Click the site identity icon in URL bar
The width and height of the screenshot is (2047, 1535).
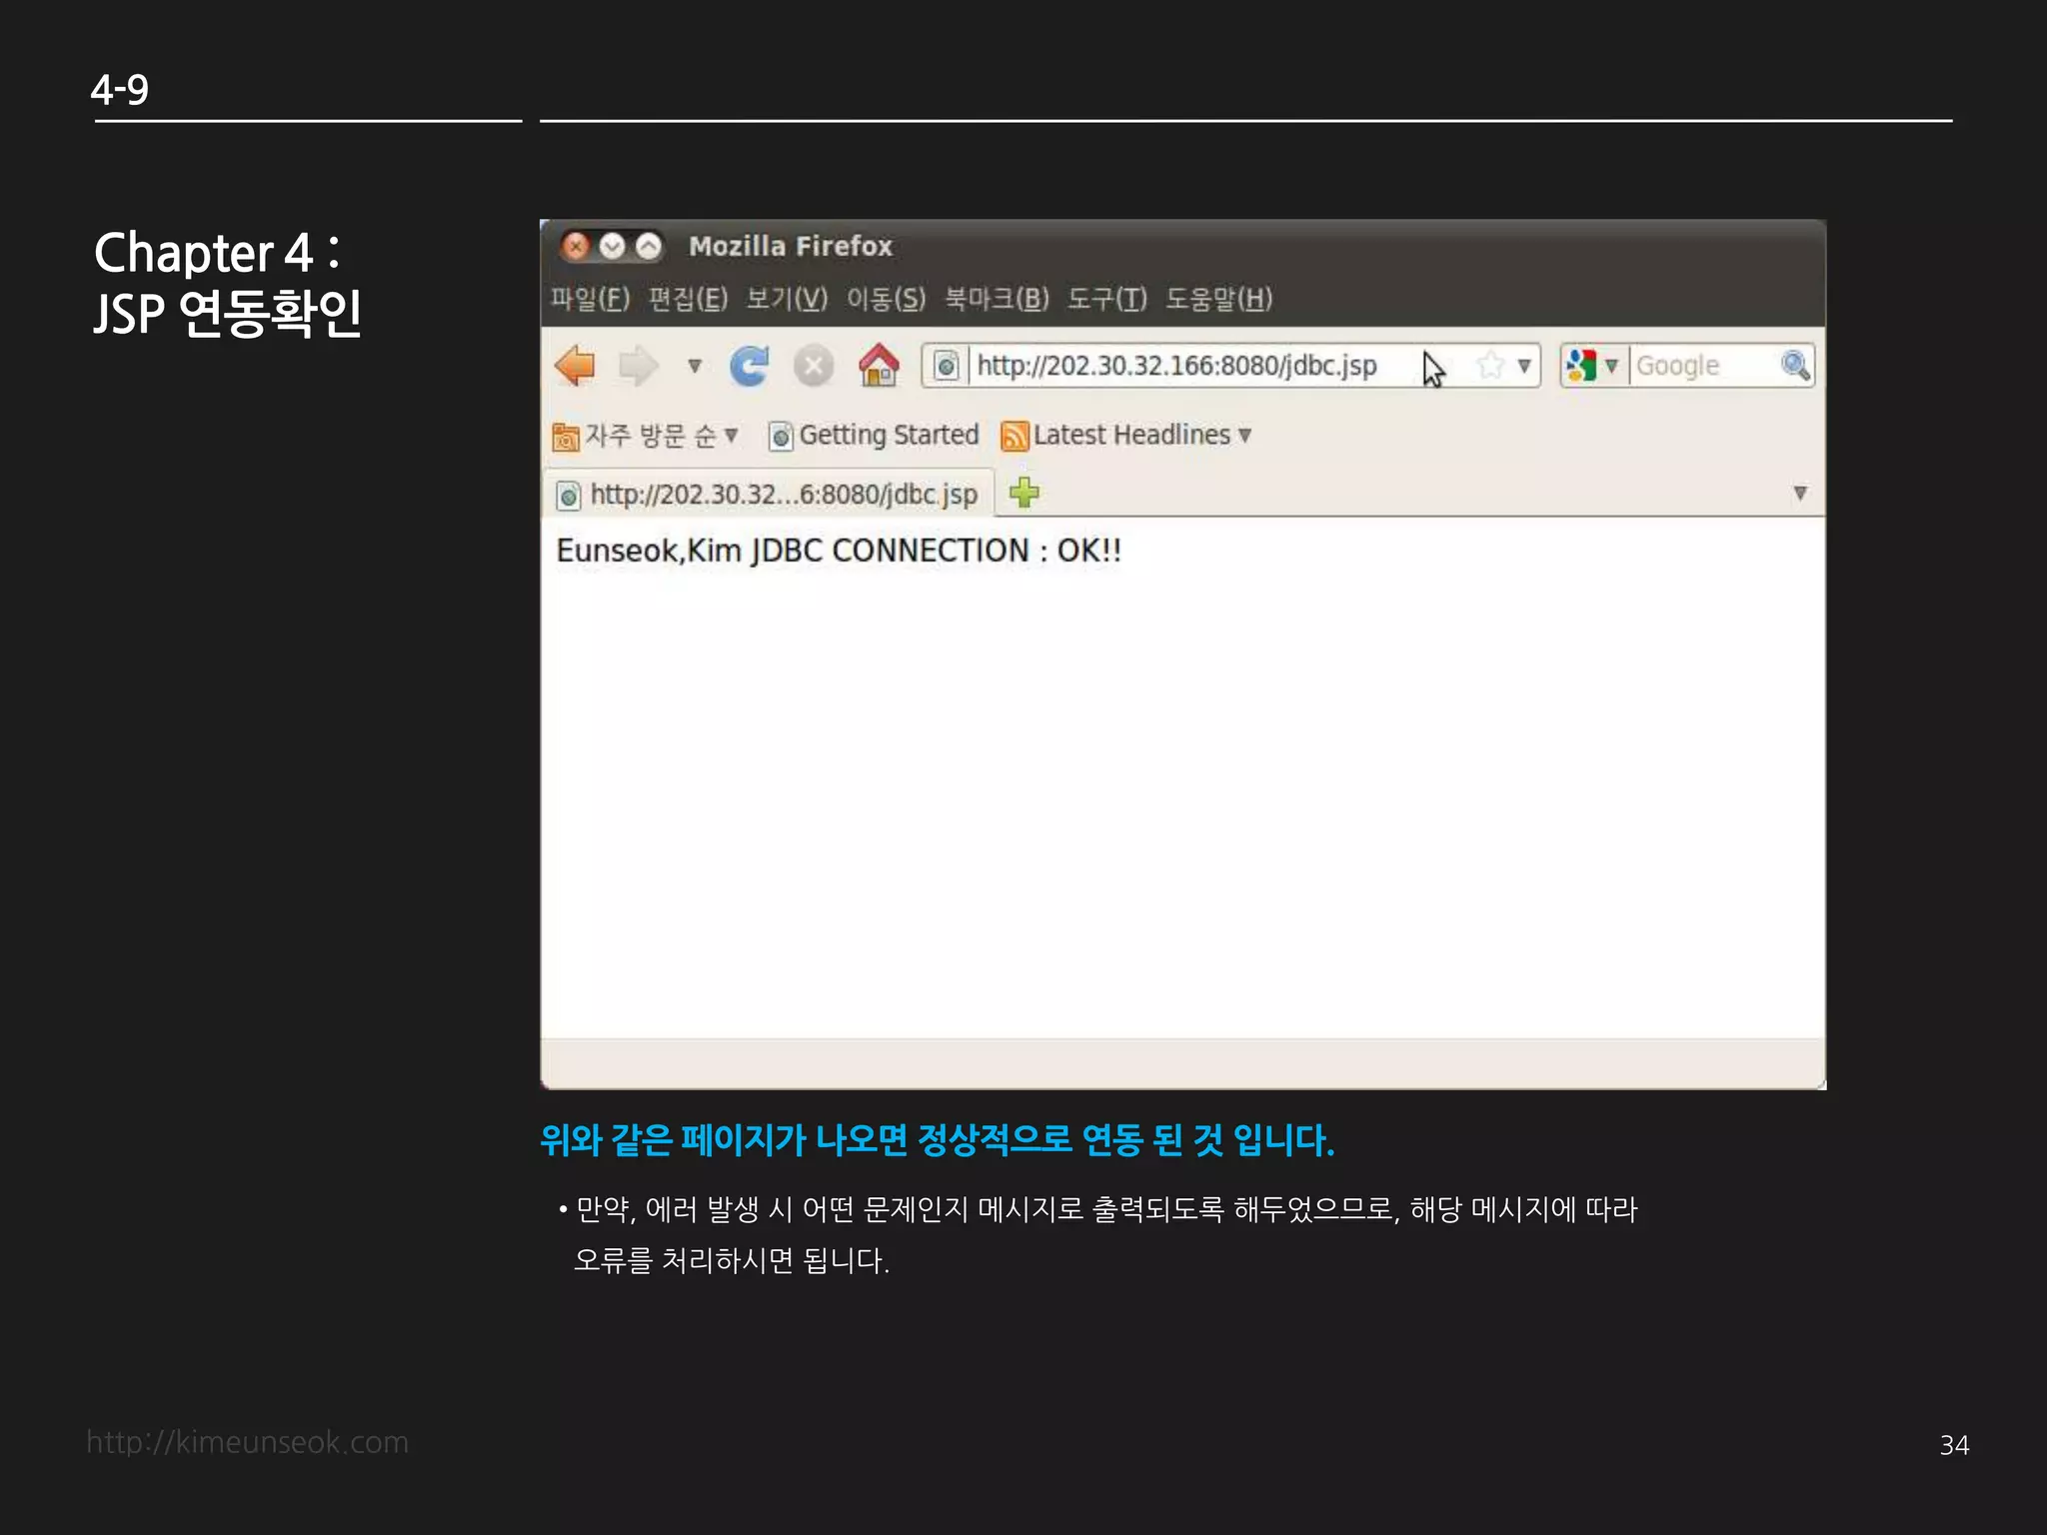pos(946,366)
